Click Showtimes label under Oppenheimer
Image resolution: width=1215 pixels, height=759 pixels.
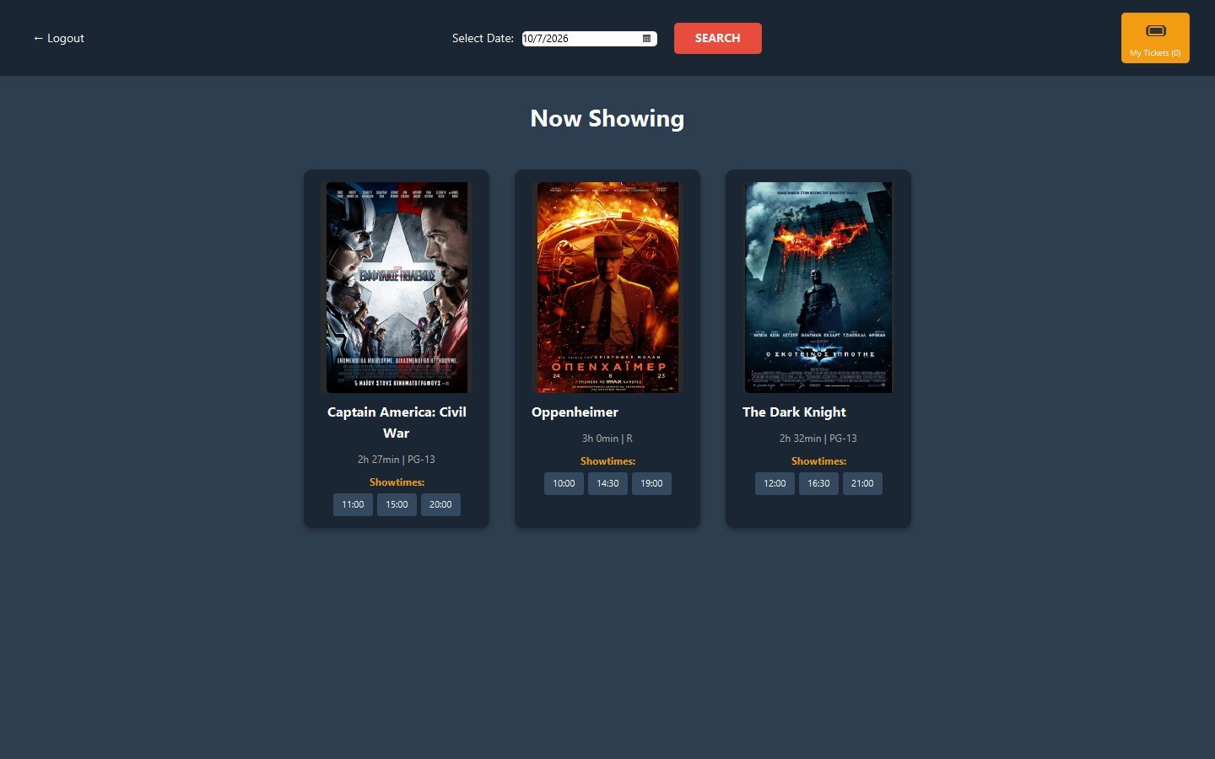(x=607, y=461)
